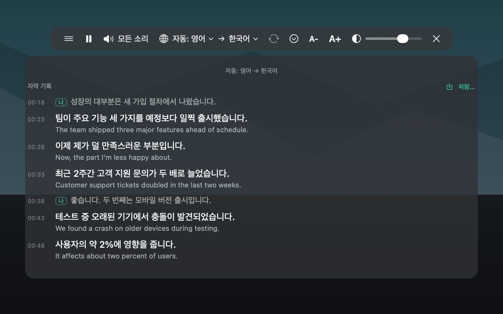Select timestamp 00:18
Screen dimensions: 503x314
(x=36, y=102)
